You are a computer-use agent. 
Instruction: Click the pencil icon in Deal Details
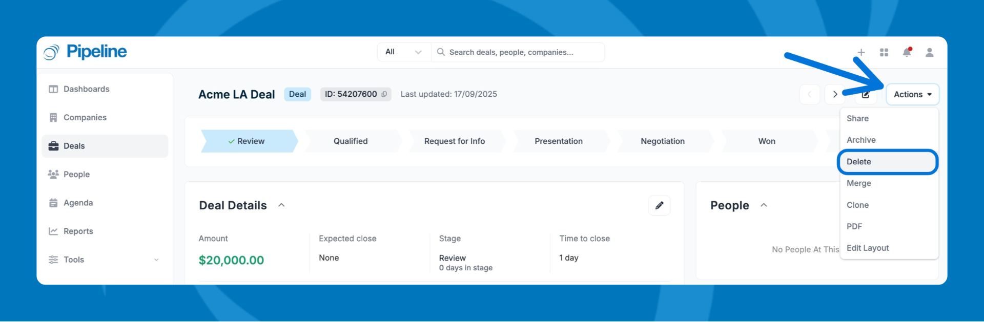point(659,205)
